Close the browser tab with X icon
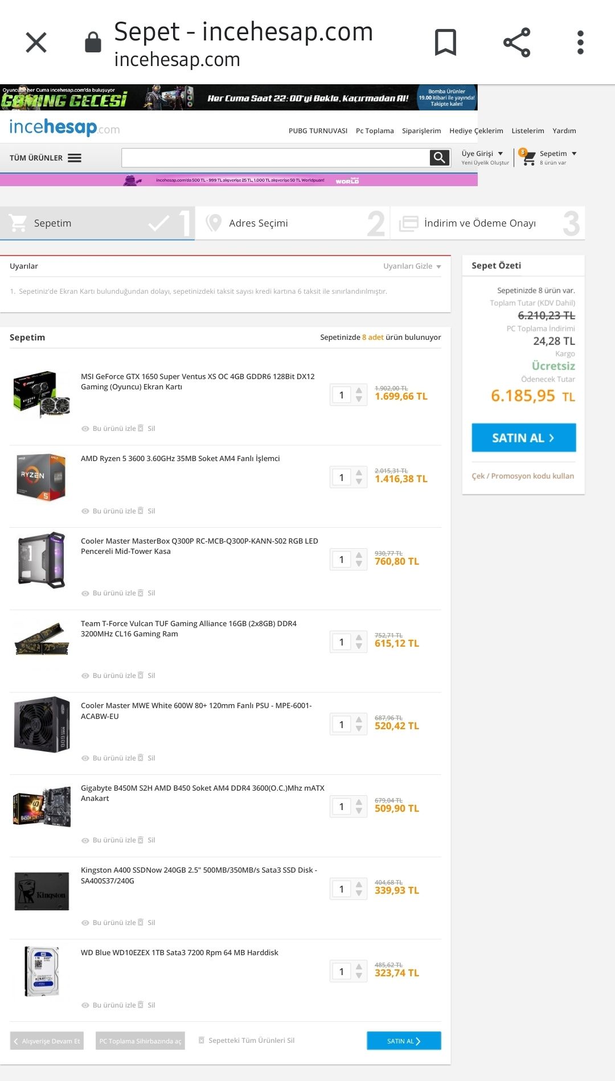 pyautogui.click(x=36, y=43)
